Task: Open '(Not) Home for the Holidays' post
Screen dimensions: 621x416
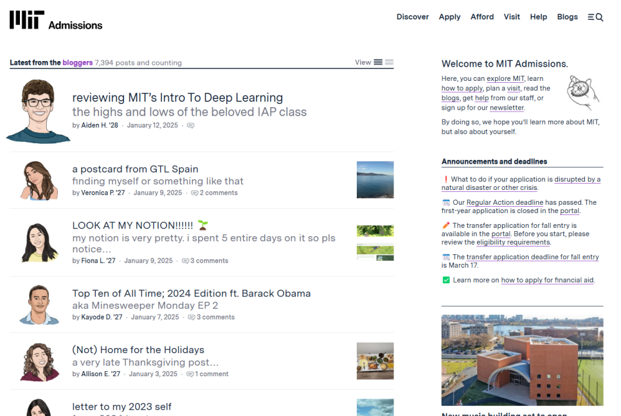Action: (138, 350)
